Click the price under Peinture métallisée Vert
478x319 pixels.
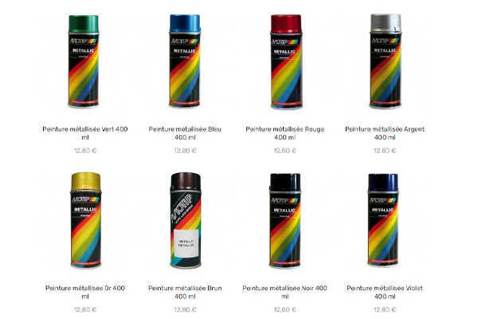pos(85,151)
